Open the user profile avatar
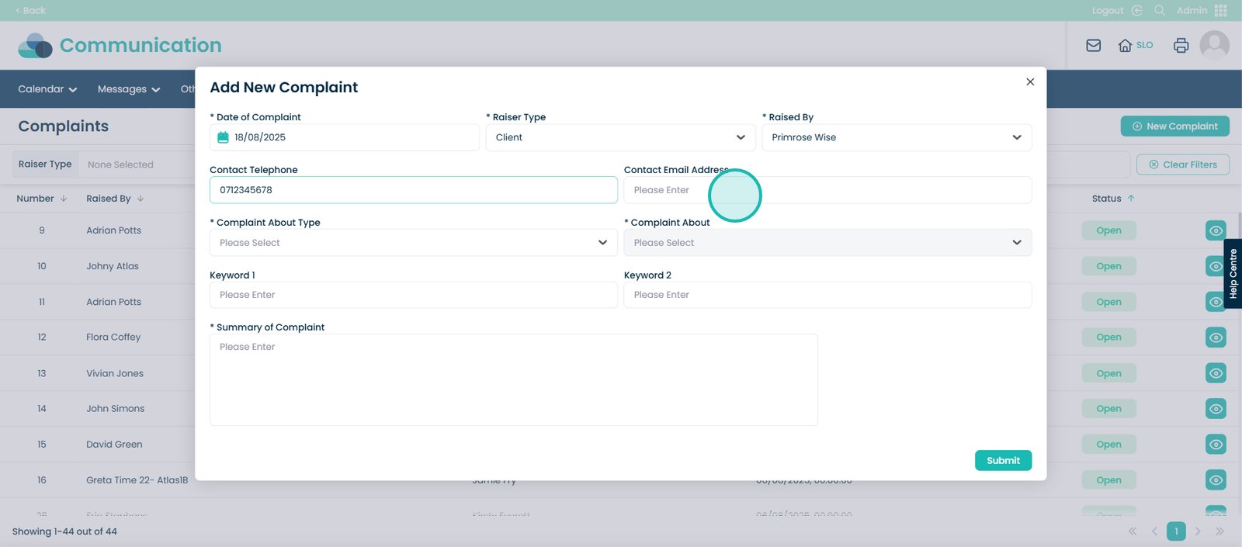 (1214, 45)
